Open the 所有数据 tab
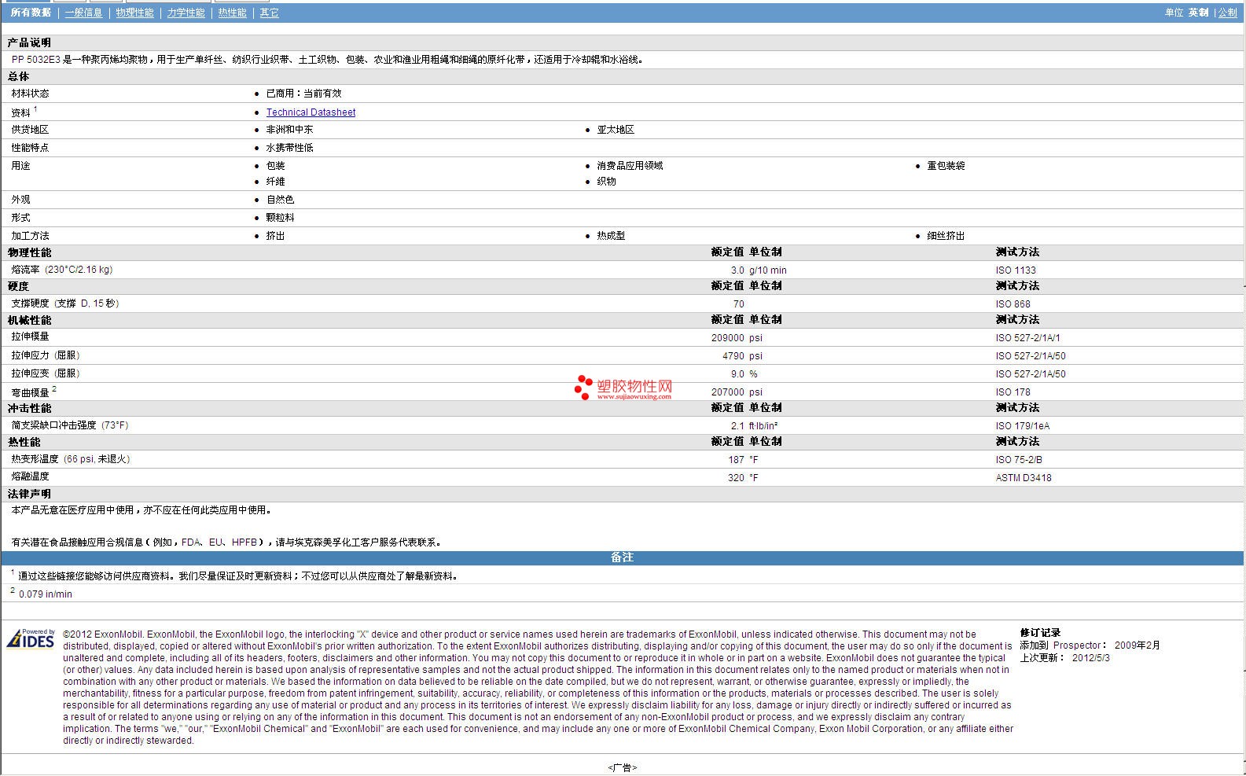Image resolution: width=1246 pixels, height=776 pixels. tap(31, 13)
